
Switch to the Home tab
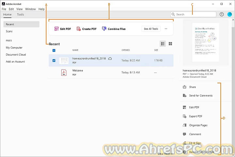(x=7, y=15)
